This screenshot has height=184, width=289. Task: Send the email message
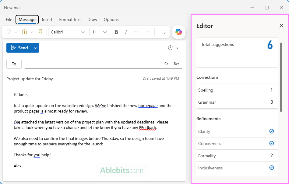pyautogui.click(x=19, y=48)
